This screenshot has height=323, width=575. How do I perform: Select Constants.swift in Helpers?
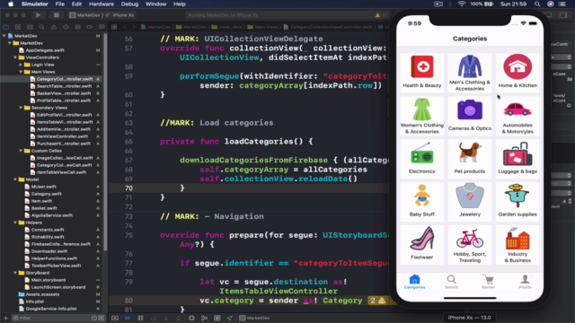click(48, 230)
